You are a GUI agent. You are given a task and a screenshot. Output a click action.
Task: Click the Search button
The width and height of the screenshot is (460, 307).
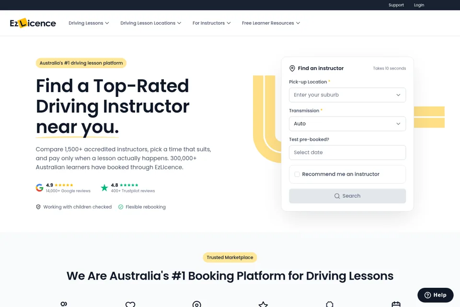tap(347, 196)
